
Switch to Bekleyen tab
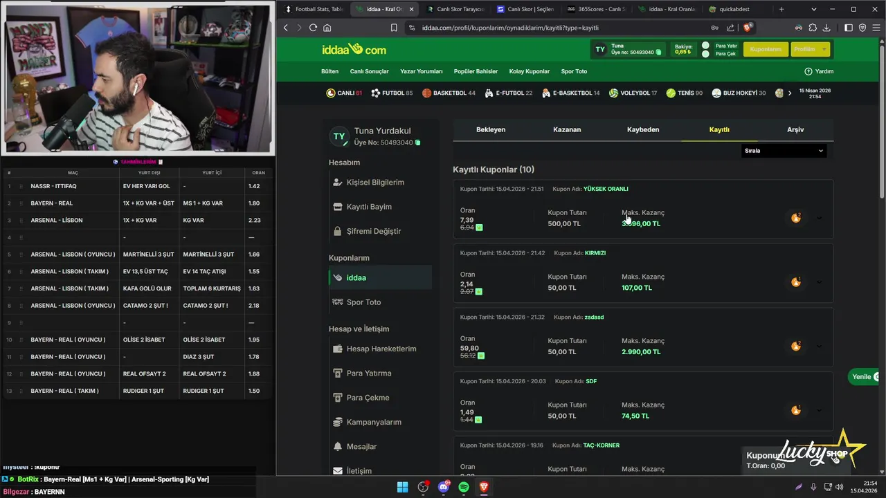click(491, 129)
